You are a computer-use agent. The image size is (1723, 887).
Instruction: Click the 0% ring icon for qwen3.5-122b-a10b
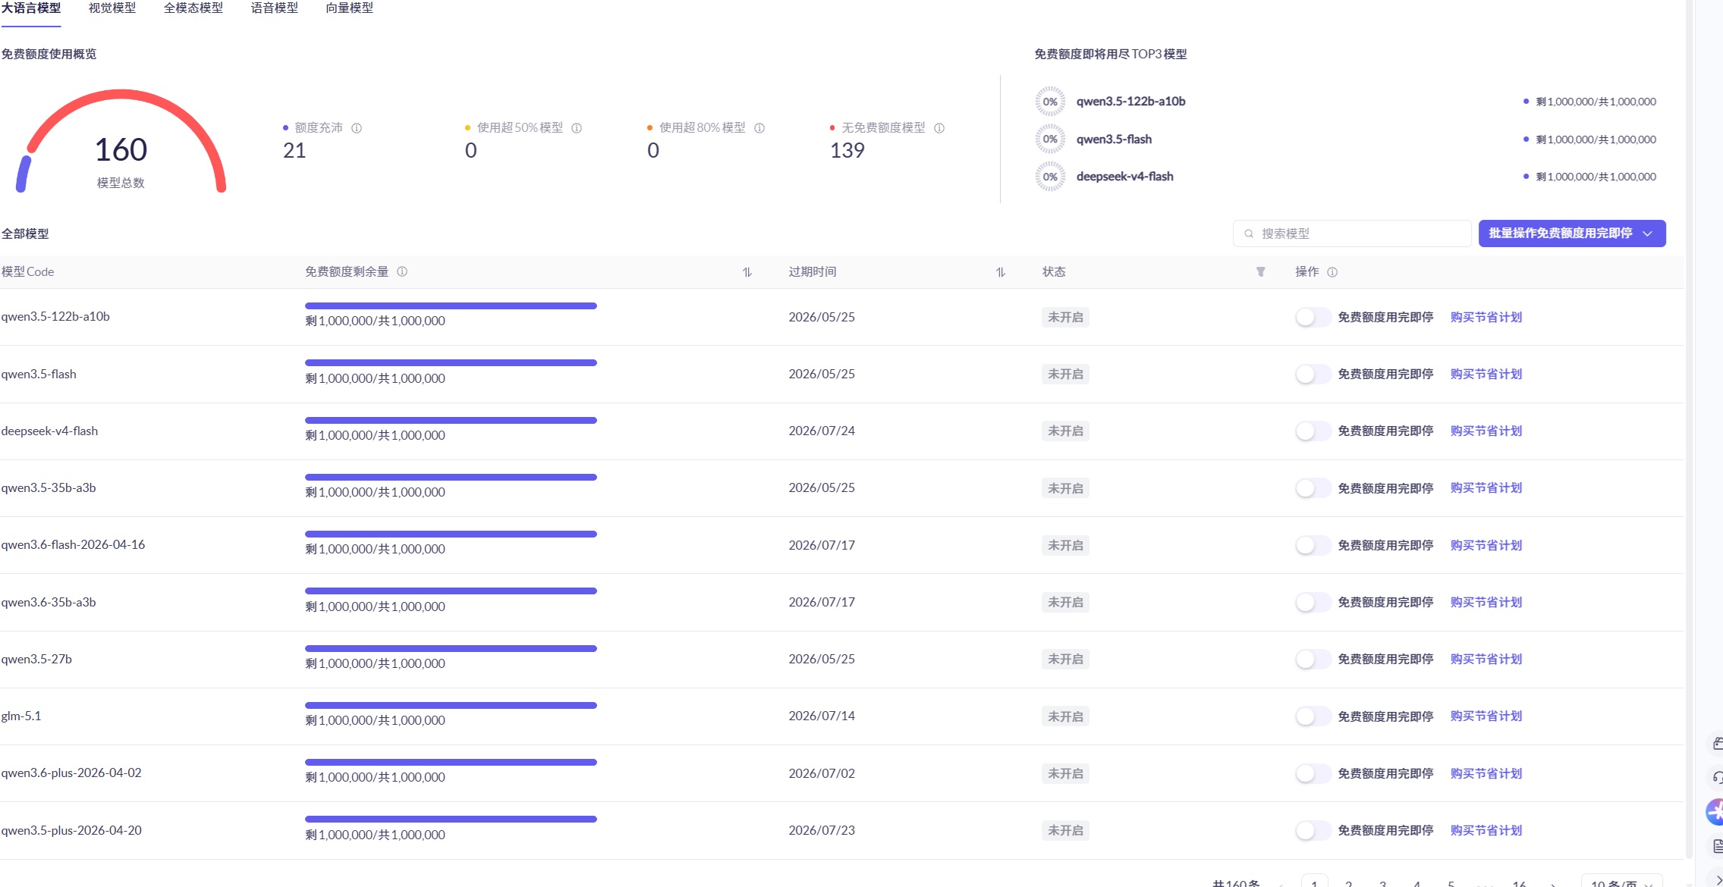pyautogui.click(x=1050, y=102)
